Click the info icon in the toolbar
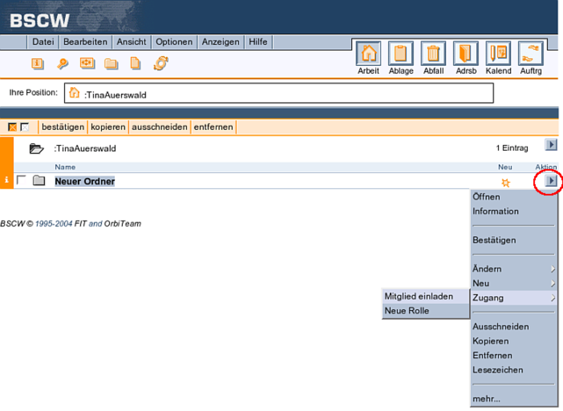 click(x=38, y=63)
